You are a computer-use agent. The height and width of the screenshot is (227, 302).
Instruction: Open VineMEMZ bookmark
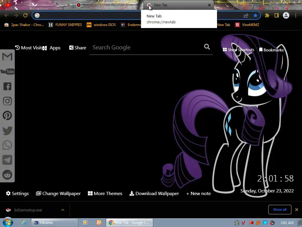[247, 25]
